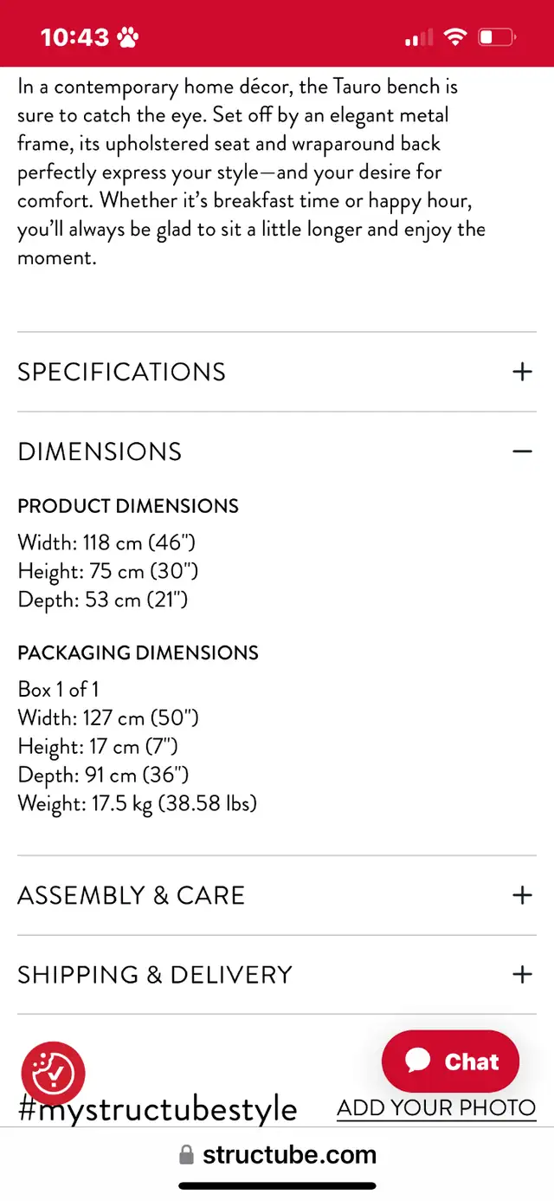Expand the ASSEMBLY & CARE section
The height and width of the screenshot is (1201, 554).
click(132, 895)
